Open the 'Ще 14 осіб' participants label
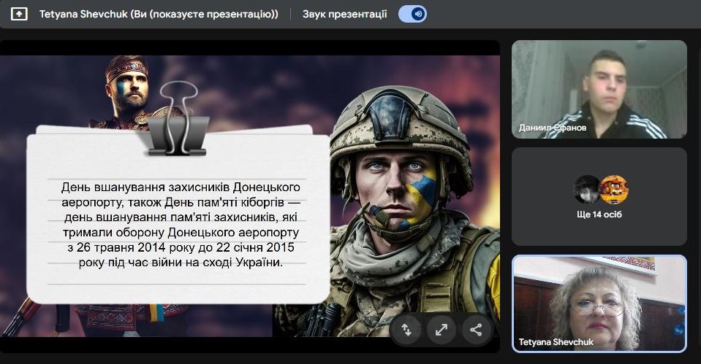This screenshot has width=701, height=364. (x=599, y=214)
